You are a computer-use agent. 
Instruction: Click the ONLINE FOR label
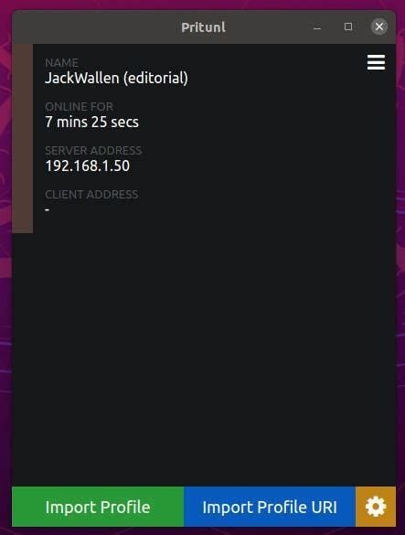pos(79,107)
